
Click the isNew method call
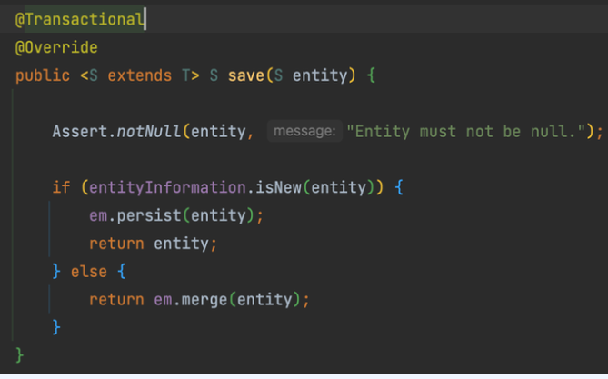tap(278, 188)
